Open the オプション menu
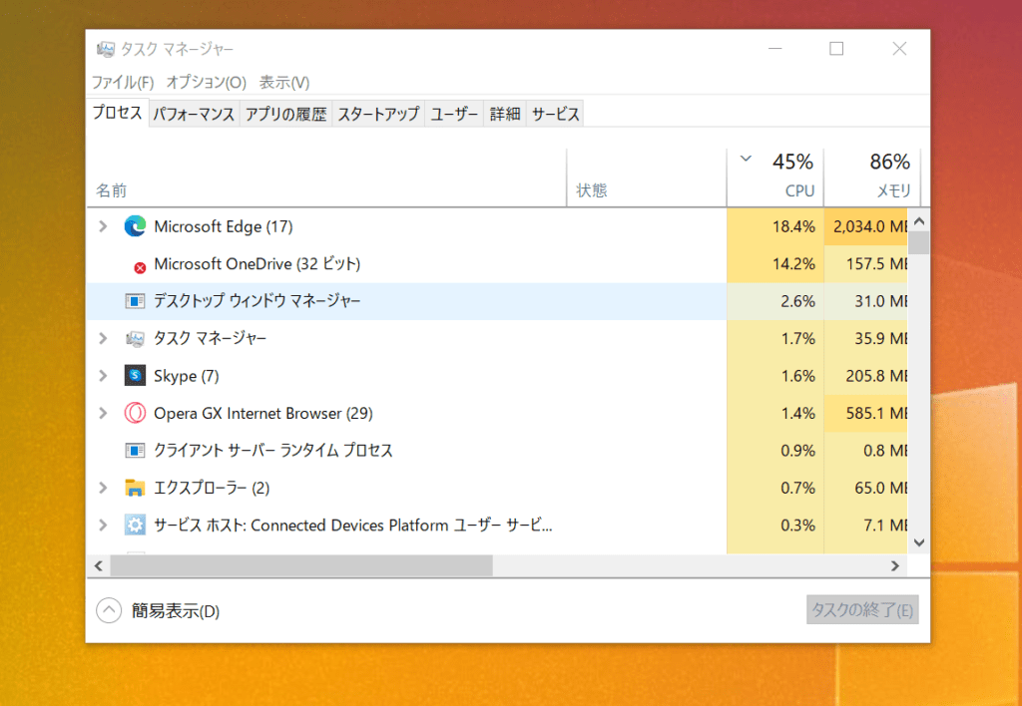The width and height of the screenshot is (1022, 706). point(206,82)
